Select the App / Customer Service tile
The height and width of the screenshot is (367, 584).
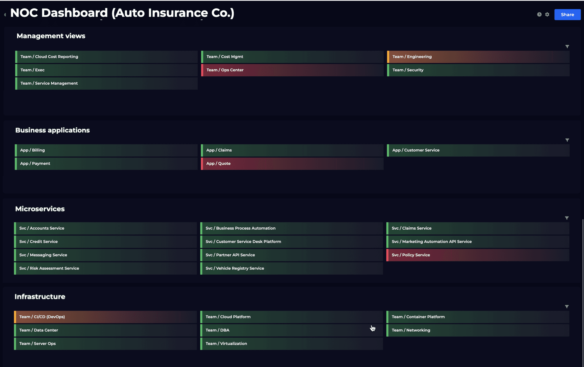pyautogui.click(x=478, y=150)
